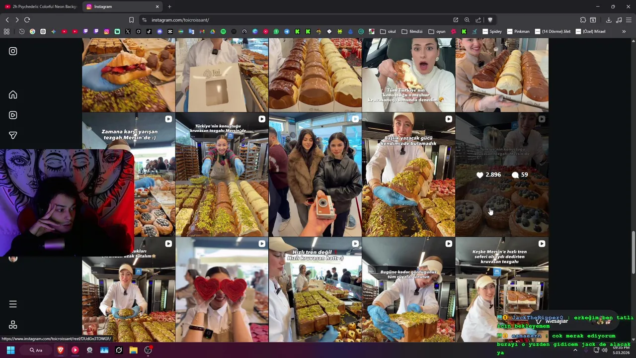Open the reel with red heart glasses
This screenshot has width=636, height=358.
tap(222, 290)
